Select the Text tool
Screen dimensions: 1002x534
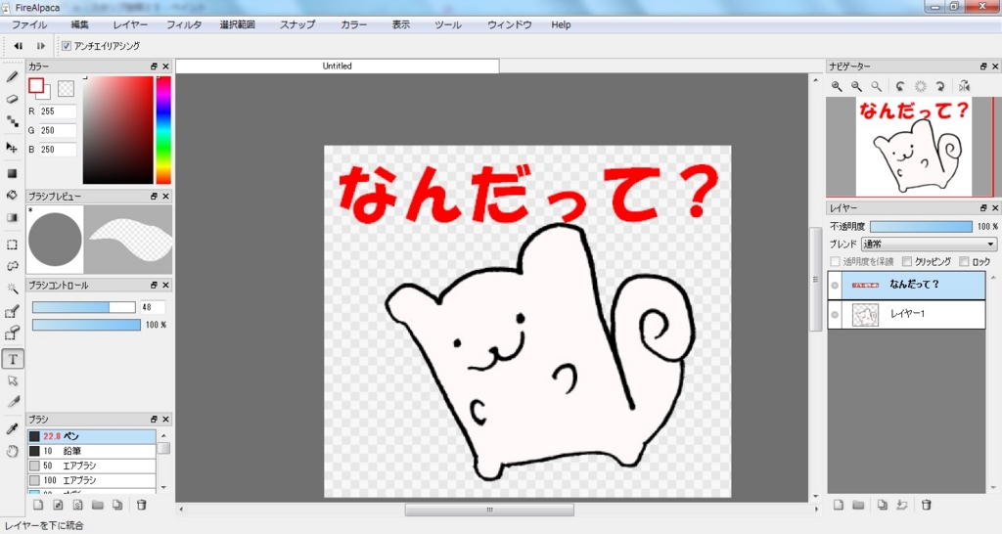[x=13, y=359]
